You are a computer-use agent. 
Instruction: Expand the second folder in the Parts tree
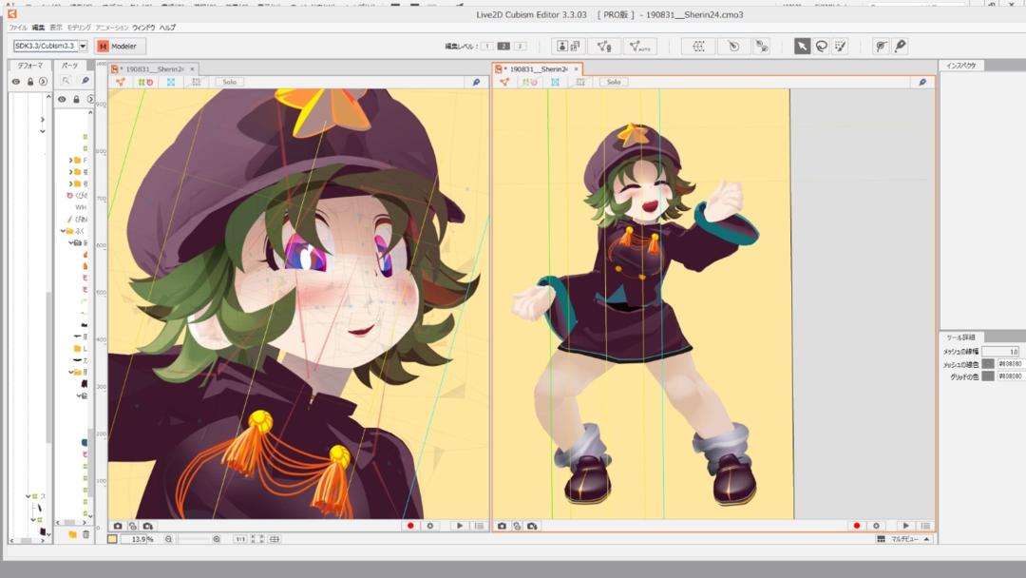coord(70,171)
